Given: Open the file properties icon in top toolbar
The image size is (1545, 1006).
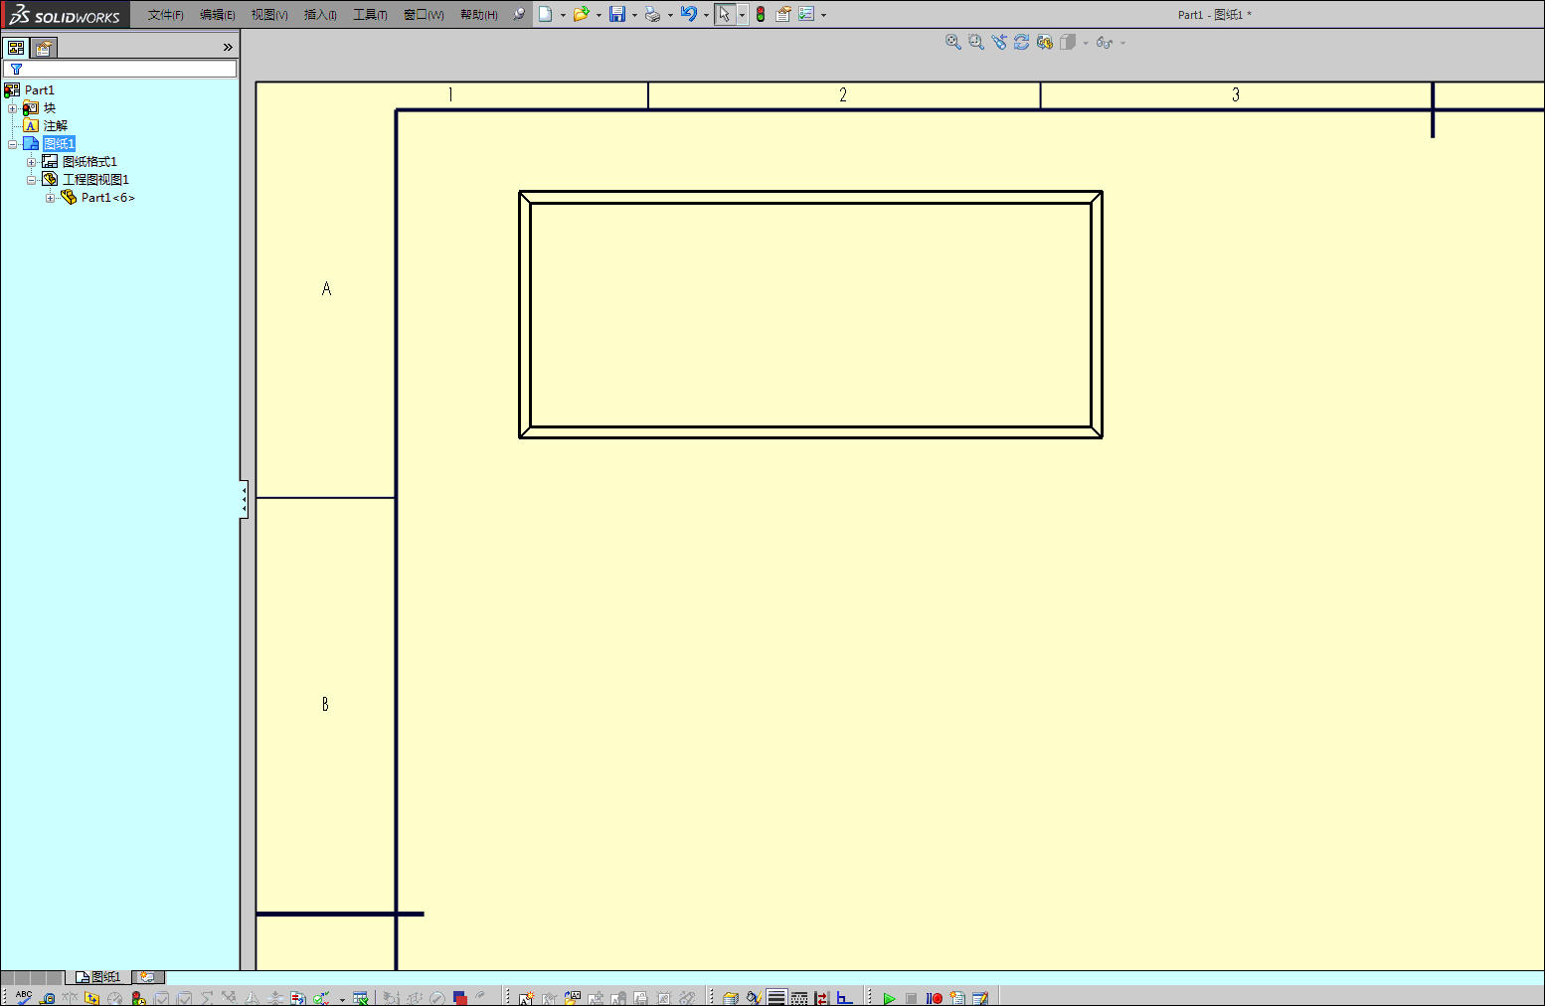Looking at the screenshot, I should tap(783, 14).
